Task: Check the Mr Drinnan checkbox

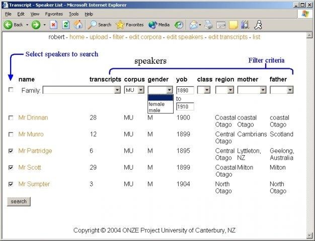Action: (11, 117)
